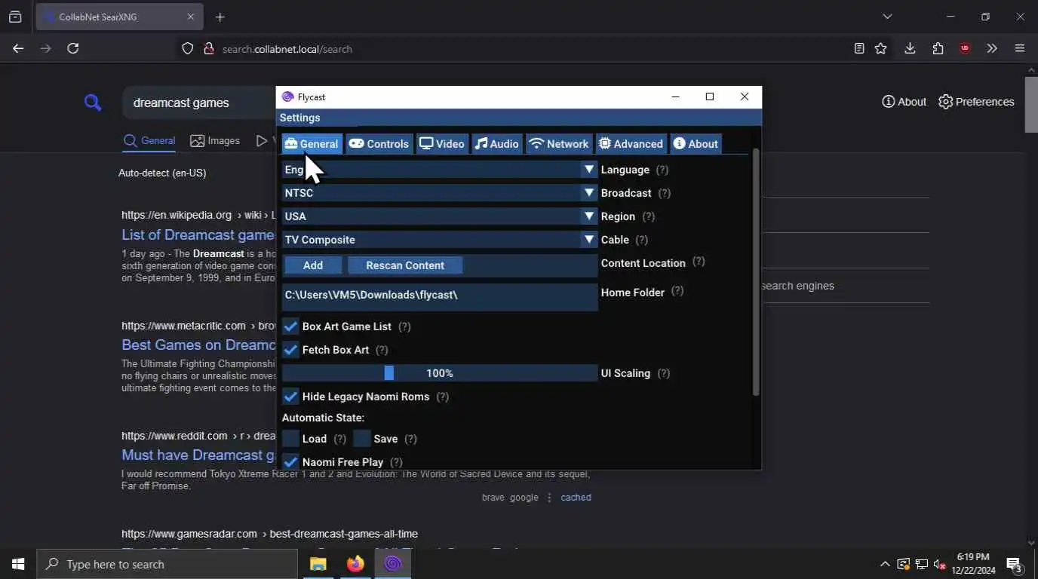Click the UI Scaling help question mark
This screenshot has width=1038, height=579.
click(x=663, y=373)
